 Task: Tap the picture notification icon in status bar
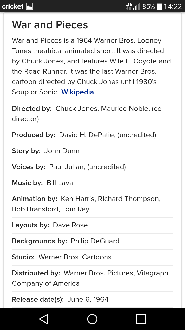click(x=30, y=6)
